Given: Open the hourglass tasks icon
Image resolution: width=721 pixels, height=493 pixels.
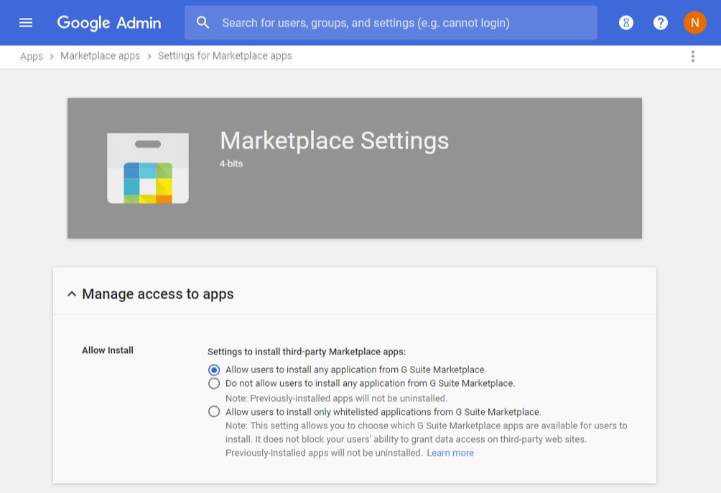Looking at the screenshot, I should 625,22.
